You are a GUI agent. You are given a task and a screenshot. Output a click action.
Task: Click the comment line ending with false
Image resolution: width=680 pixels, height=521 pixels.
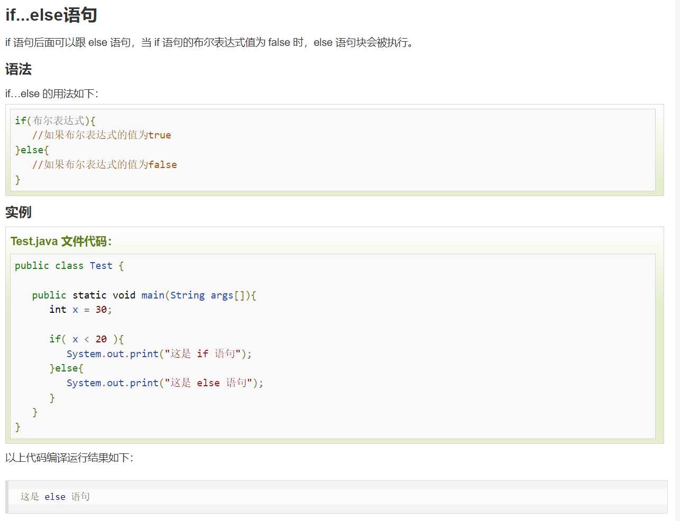[104, 165]
